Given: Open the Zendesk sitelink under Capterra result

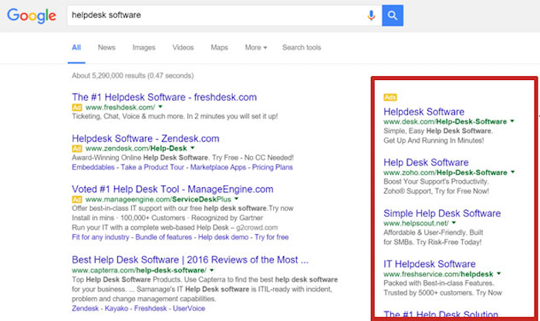Looking at the screenshot, I should tap(85, 308).
